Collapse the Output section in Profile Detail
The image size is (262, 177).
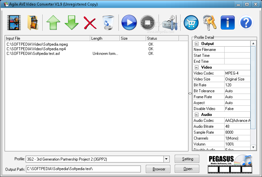[x=197, y=44]
